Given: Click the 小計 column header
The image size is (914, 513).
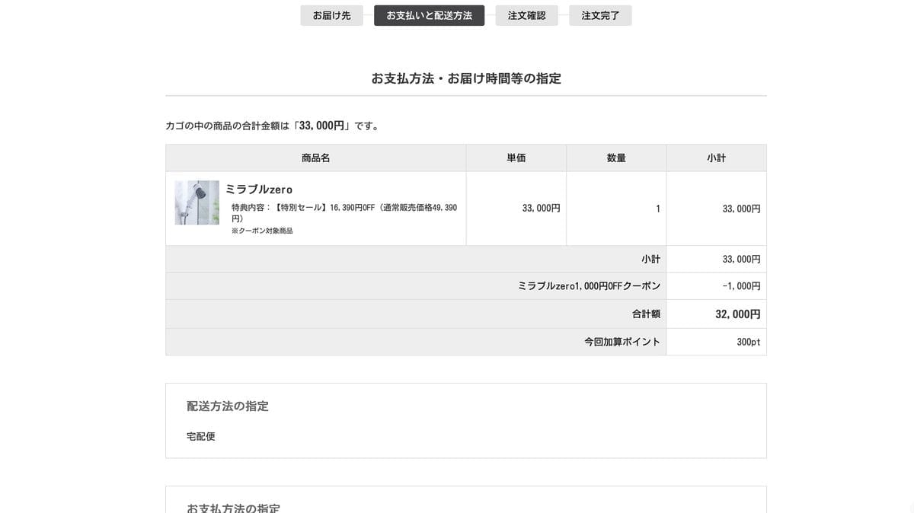Looking at the screenshot, I should tap(716, 158).
